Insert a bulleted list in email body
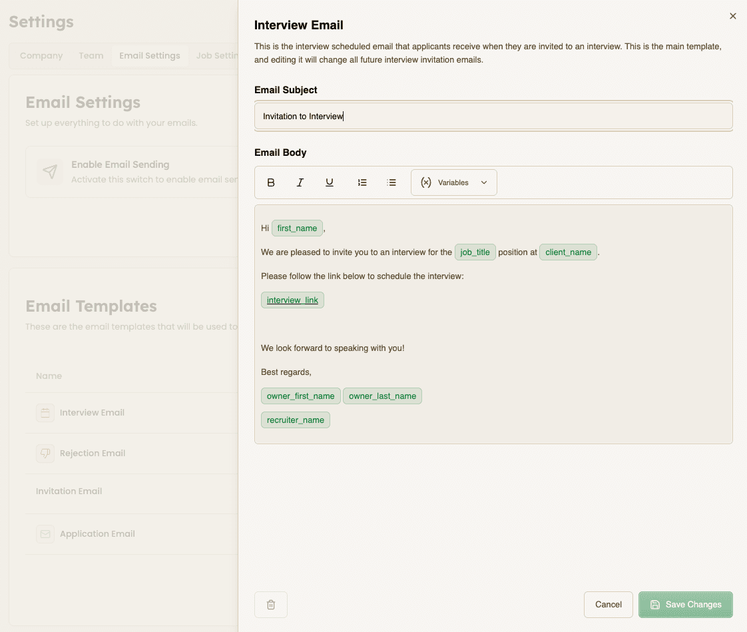Image resolution: width=747 pixels, height=632 pixels. (x=391, y=182)
